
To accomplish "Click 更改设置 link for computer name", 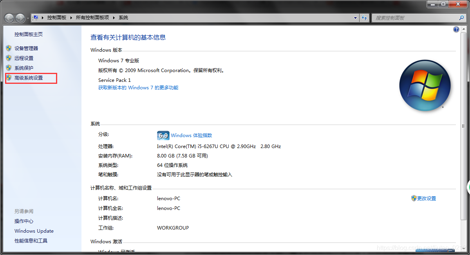I will [x=427, y=199].
